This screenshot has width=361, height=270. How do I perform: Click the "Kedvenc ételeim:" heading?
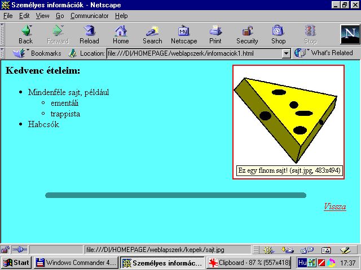click(43, 70)
